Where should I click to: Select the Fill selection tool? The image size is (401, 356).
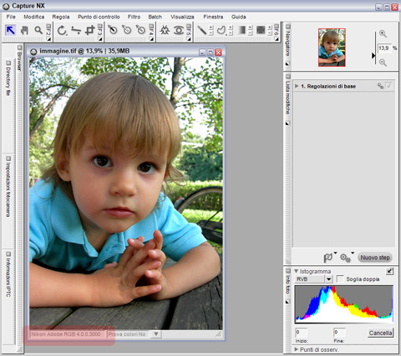pos(261,30)
